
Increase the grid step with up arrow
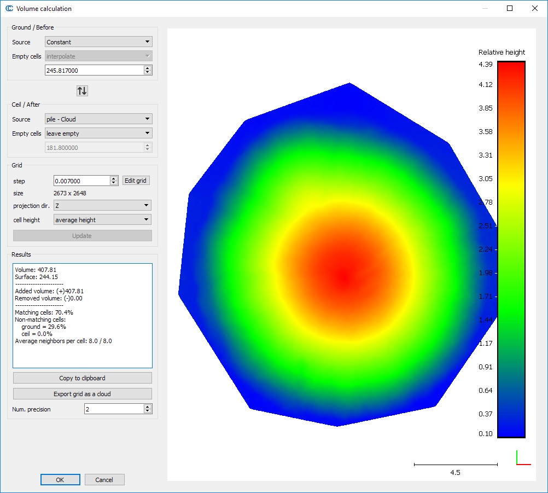[114, 178]
